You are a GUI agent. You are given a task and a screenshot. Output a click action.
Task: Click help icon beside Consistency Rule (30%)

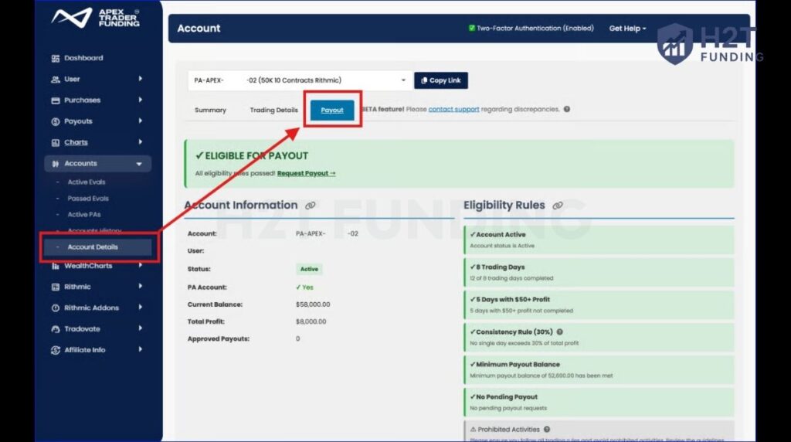point(560,332)
